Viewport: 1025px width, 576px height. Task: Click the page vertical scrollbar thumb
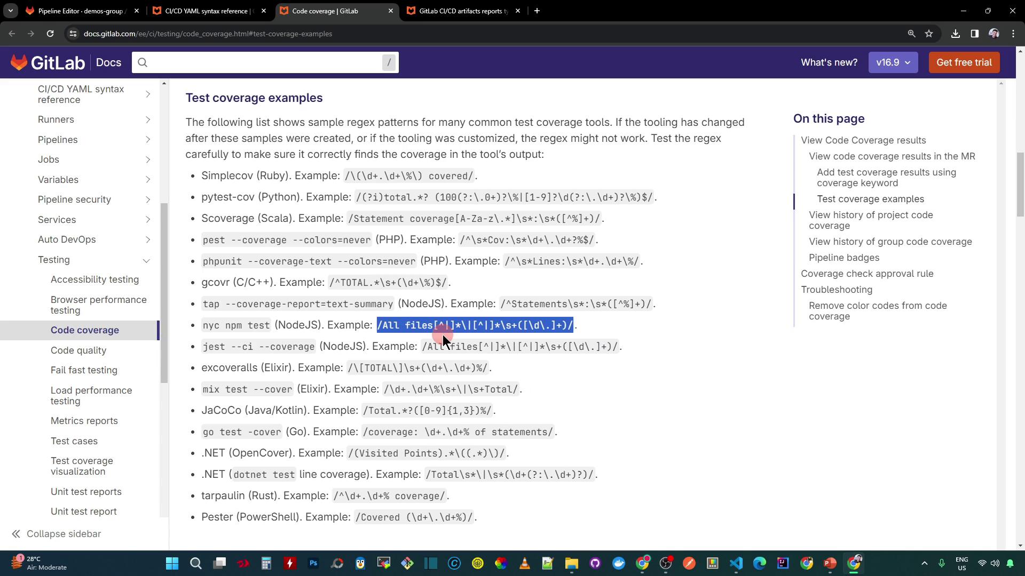[1020, 184]
